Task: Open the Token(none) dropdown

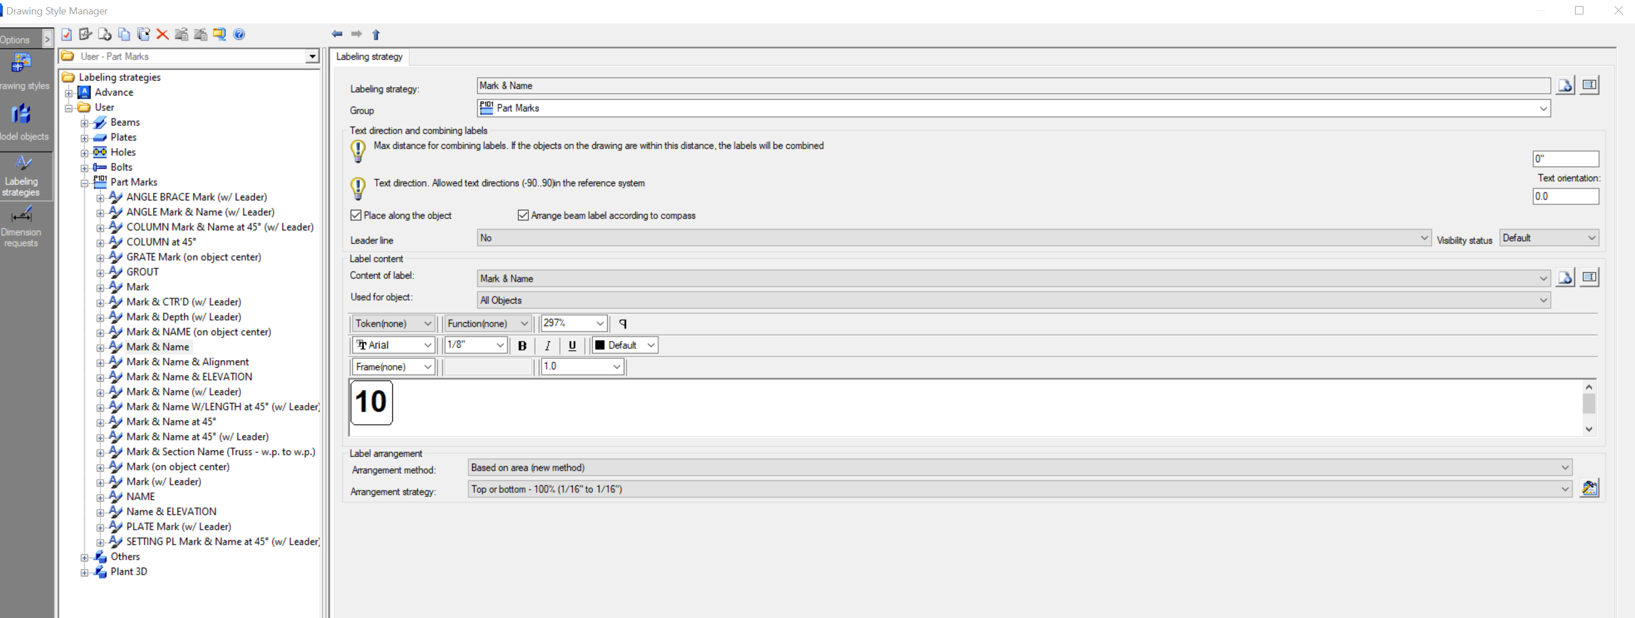Action: tap(393, 323)
